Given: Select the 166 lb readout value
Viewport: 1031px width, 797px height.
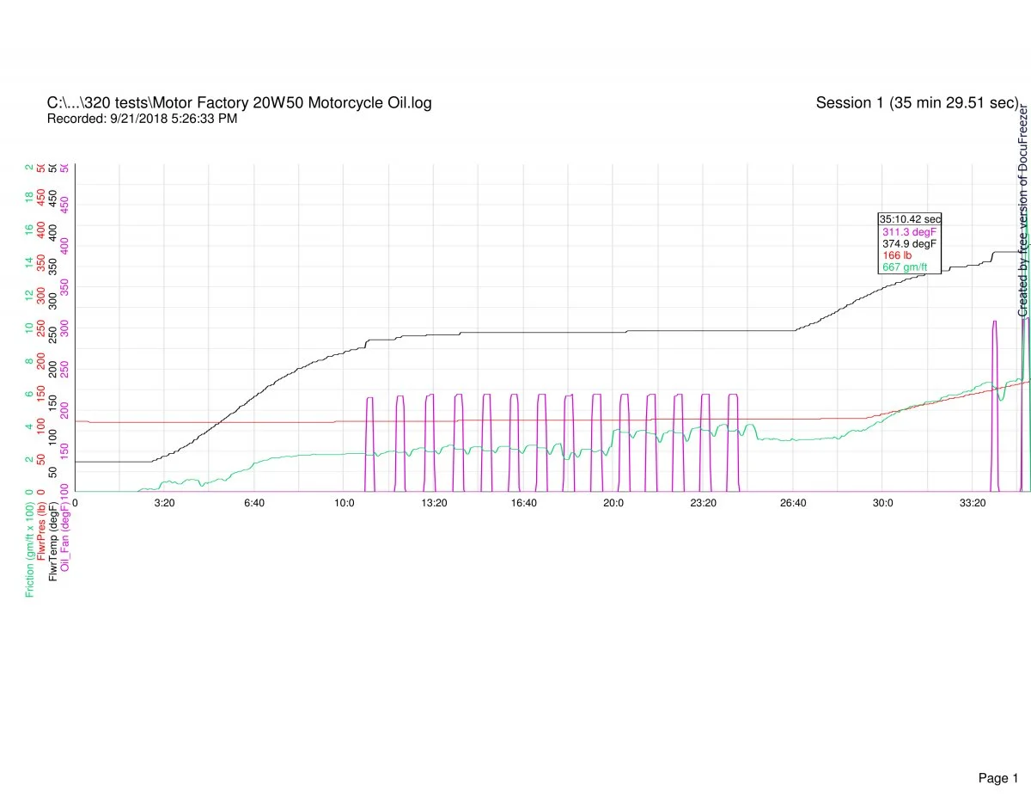Looking at the screenshot, I should [x=898, y=255].
